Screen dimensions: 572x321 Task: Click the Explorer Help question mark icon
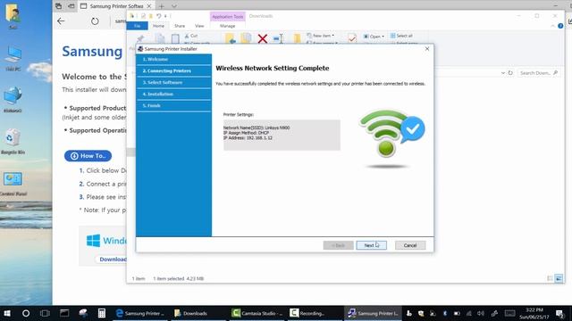[x=560, y=26]
